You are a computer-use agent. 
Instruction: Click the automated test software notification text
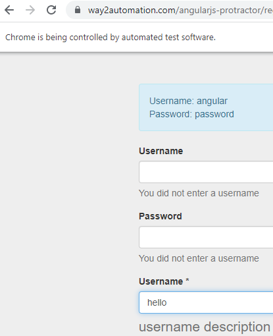(x=111, y=38)
